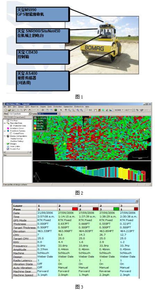Viewport: 155px width, 290px height.
Task: Click the Cut scissors toolbar icon
Action: click(x=18, y=110)
